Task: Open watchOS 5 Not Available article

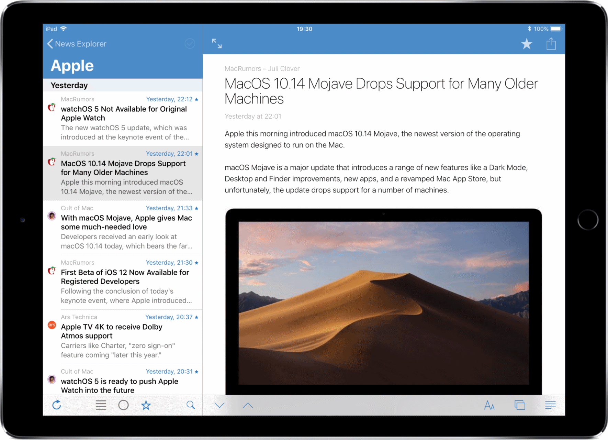Action: pos(123,119)
